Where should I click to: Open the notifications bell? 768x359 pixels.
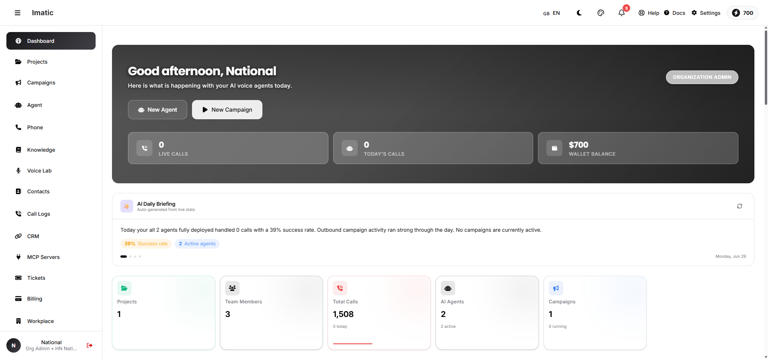pos(622,13)
